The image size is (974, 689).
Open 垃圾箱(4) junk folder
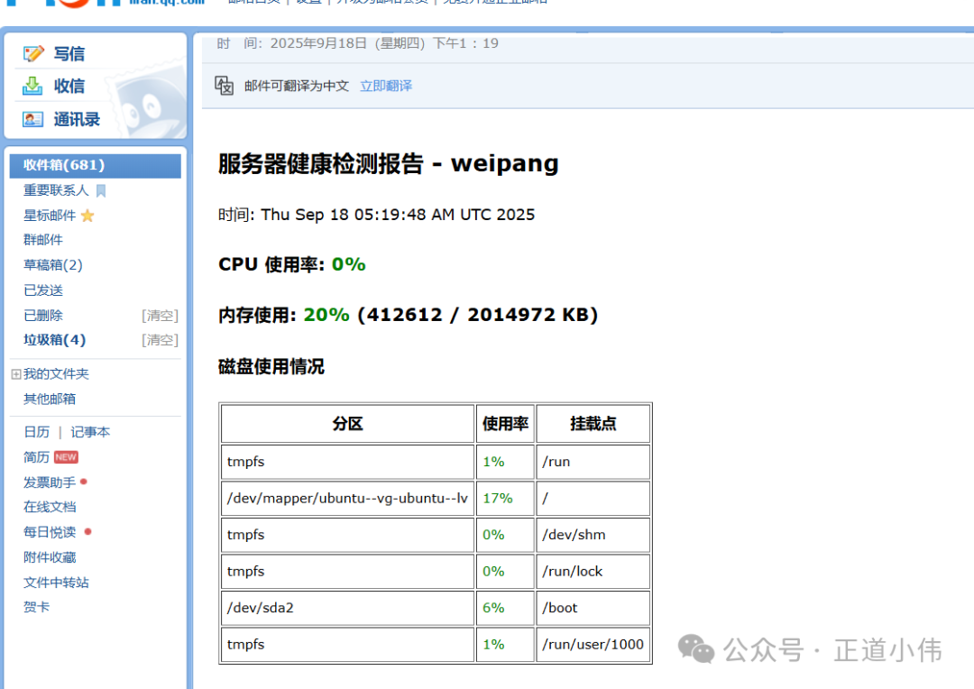(55, 340)
